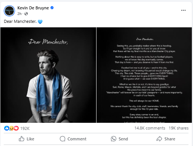Viewport: 193px width, 146px height.
Task: Open the three-dot post options menu
Action: [x=183, y=10]
